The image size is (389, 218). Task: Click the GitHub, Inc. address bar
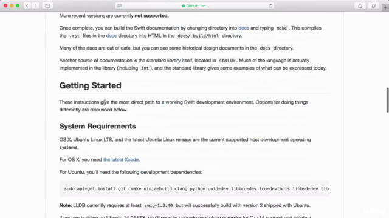point(194,5)
